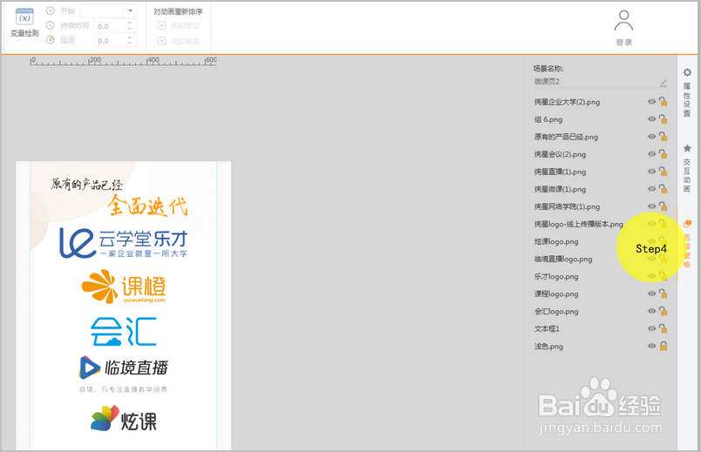Select the 全面迭代 orange text on canvas
701x452 pixels.
pos(147,206)
